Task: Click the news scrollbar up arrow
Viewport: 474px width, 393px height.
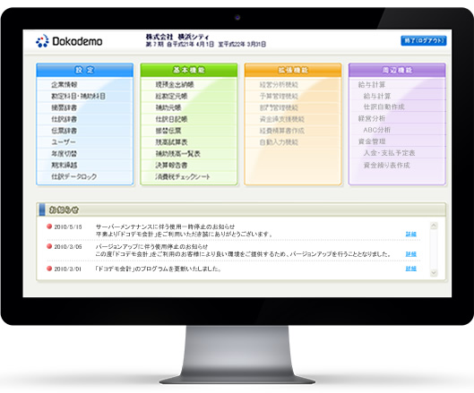Action: pos(434,226)
